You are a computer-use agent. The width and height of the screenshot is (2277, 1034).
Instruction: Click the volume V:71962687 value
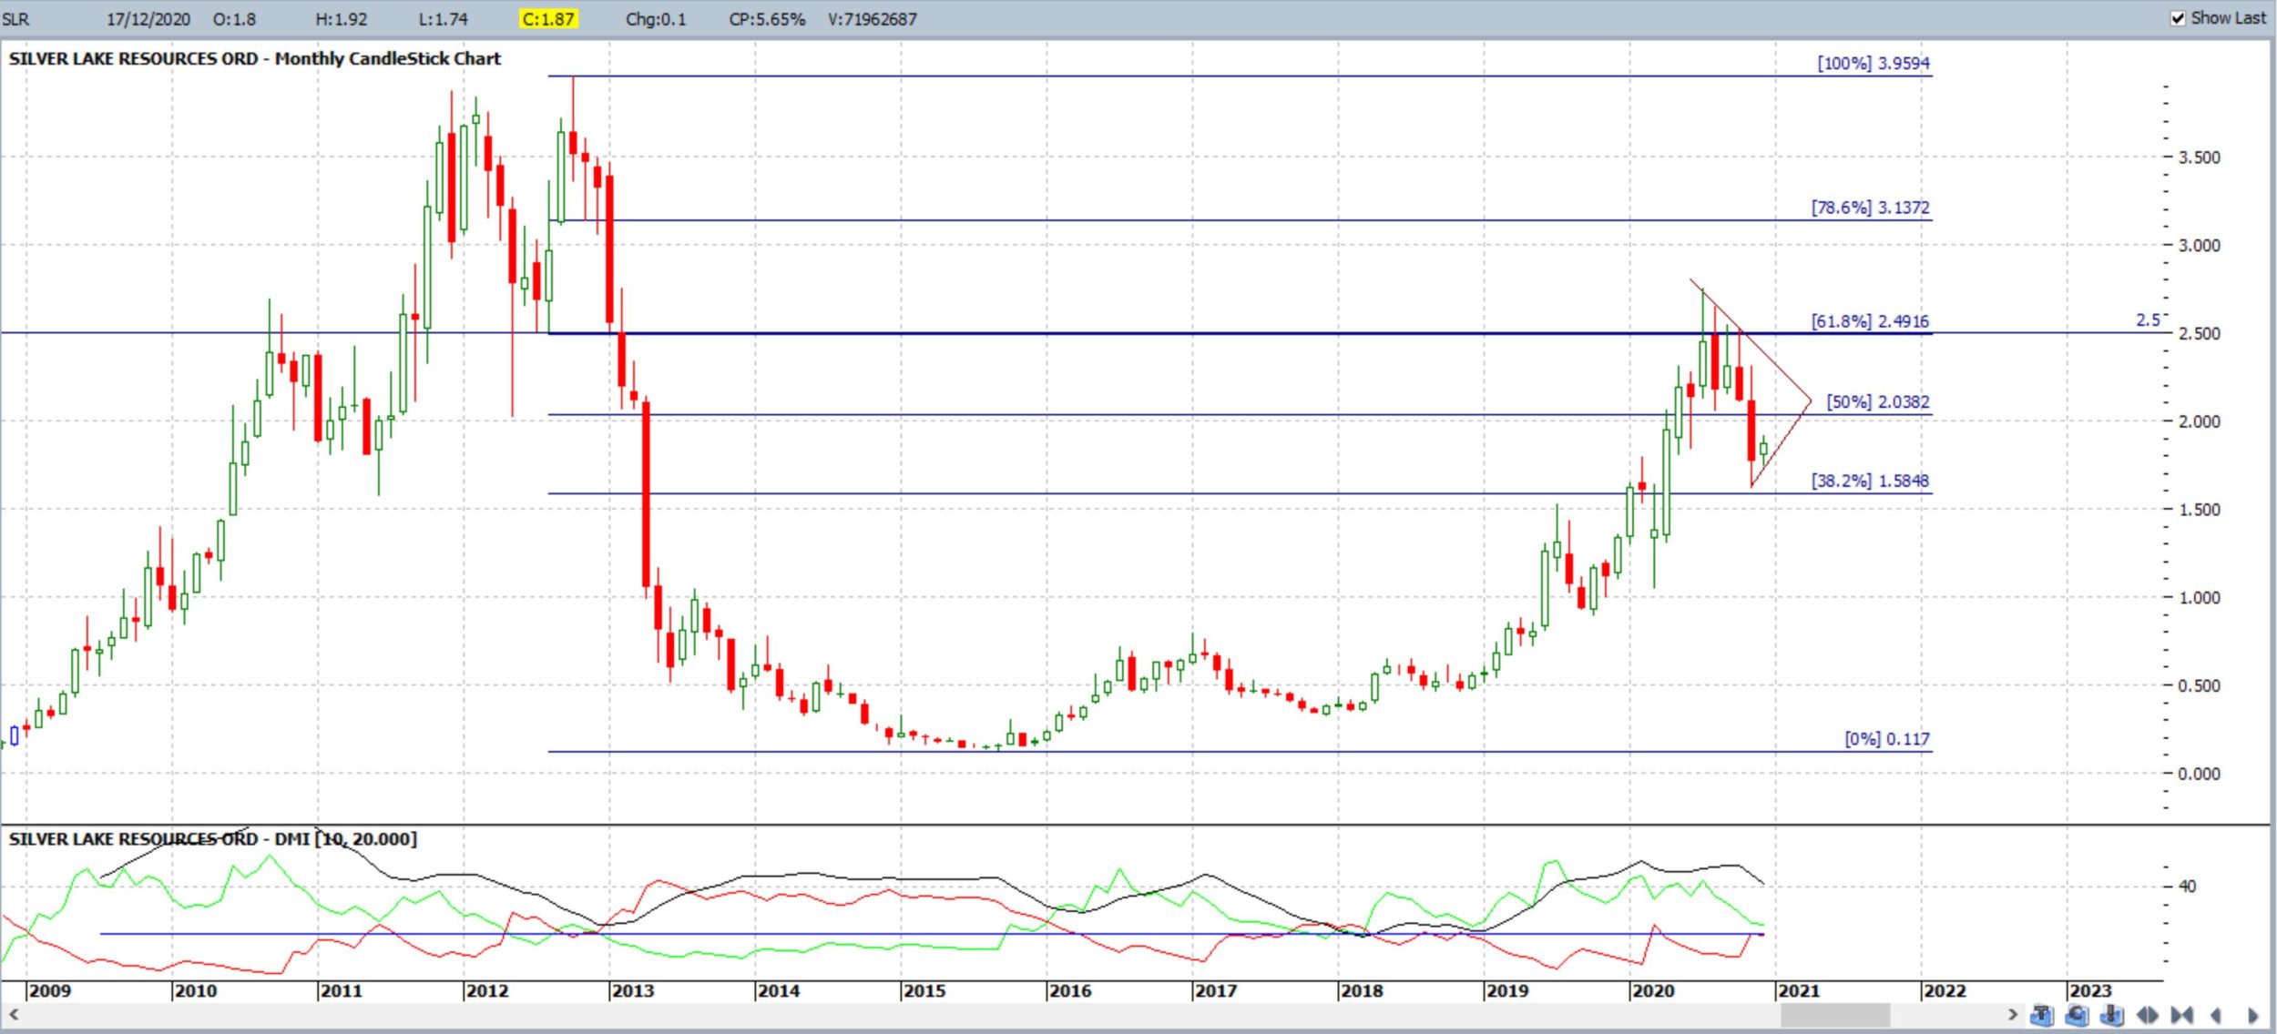[x=872, y=19]
